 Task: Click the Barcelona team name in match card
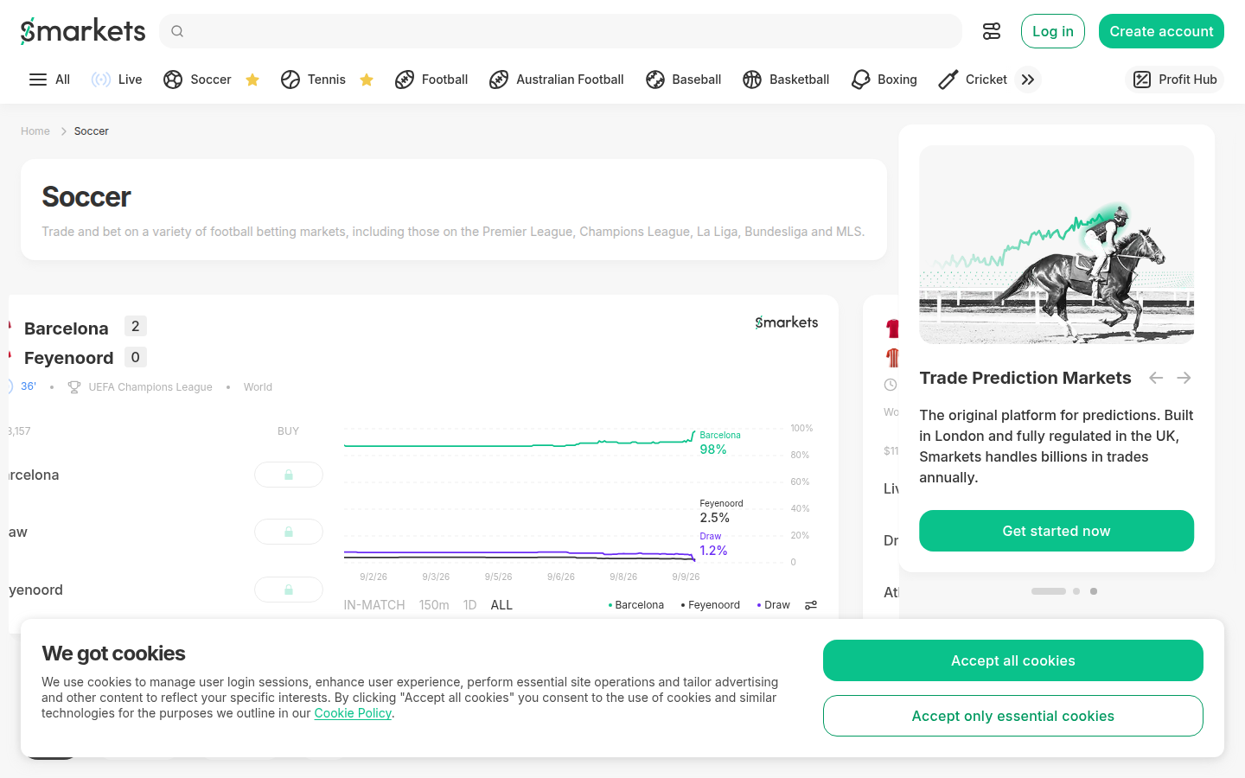tap(67, 328)
